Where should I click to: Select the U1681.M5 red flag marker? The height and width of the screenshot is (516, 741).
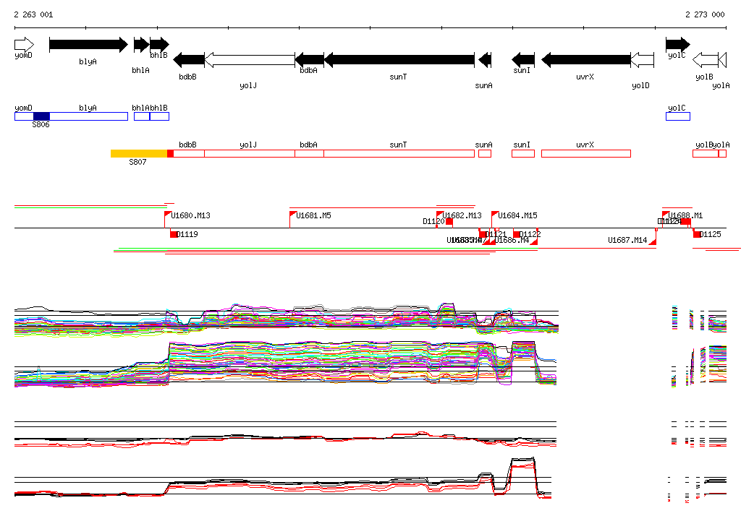293,215
